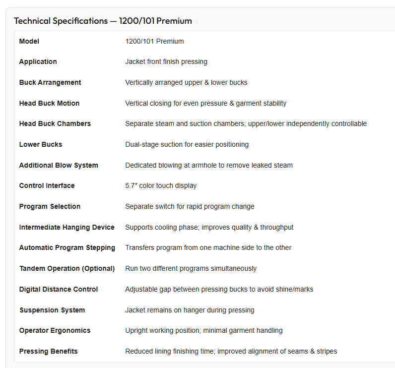Click the Head Buck Motion label

point(50,103)
